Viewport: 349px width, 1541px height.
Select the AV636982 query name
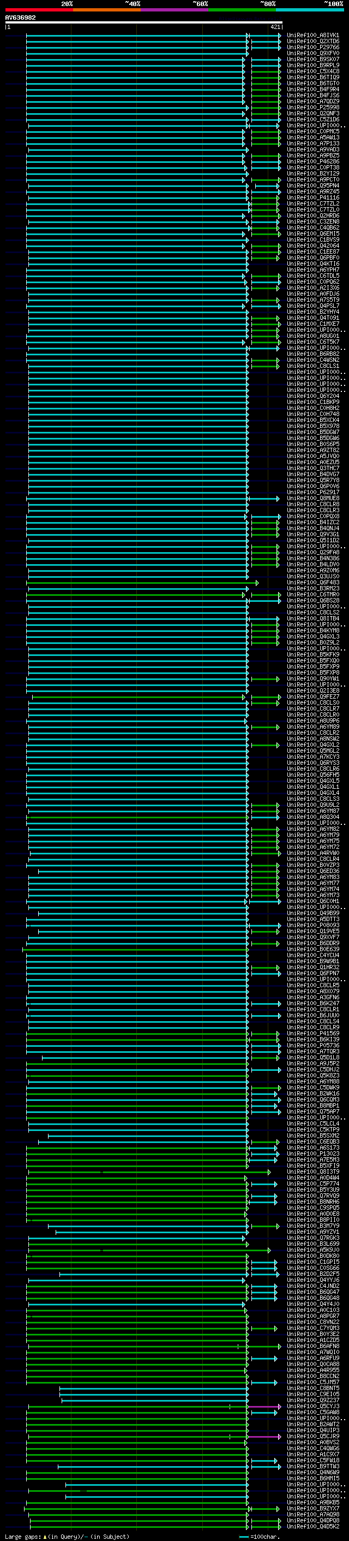point(20,17)
